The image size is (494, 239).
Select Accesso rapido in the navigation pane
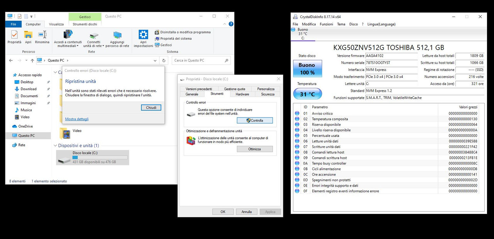tap(27, 75)
